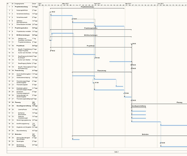Click the Variantenerarbeitung blue Gantt bar

62,16
